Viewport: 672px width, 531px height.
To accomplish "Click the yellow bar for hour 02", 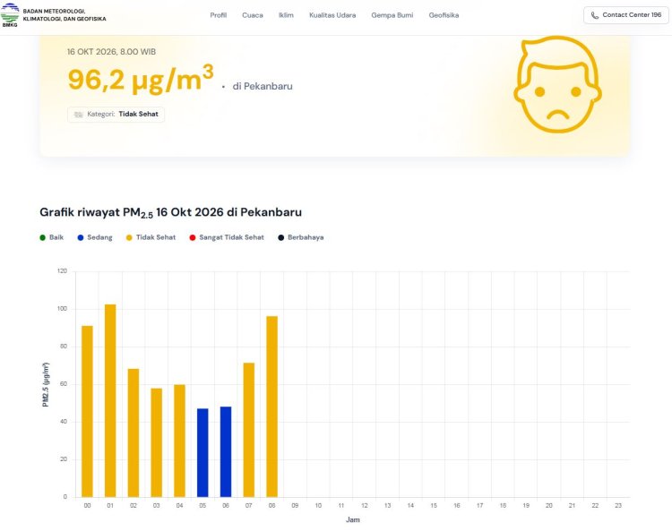I will [134, 433].
